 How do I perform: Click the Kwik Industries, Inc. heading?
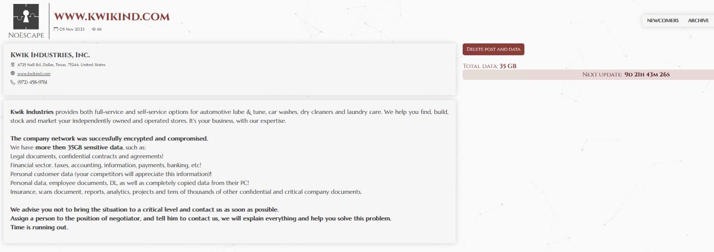coord(50,55)
